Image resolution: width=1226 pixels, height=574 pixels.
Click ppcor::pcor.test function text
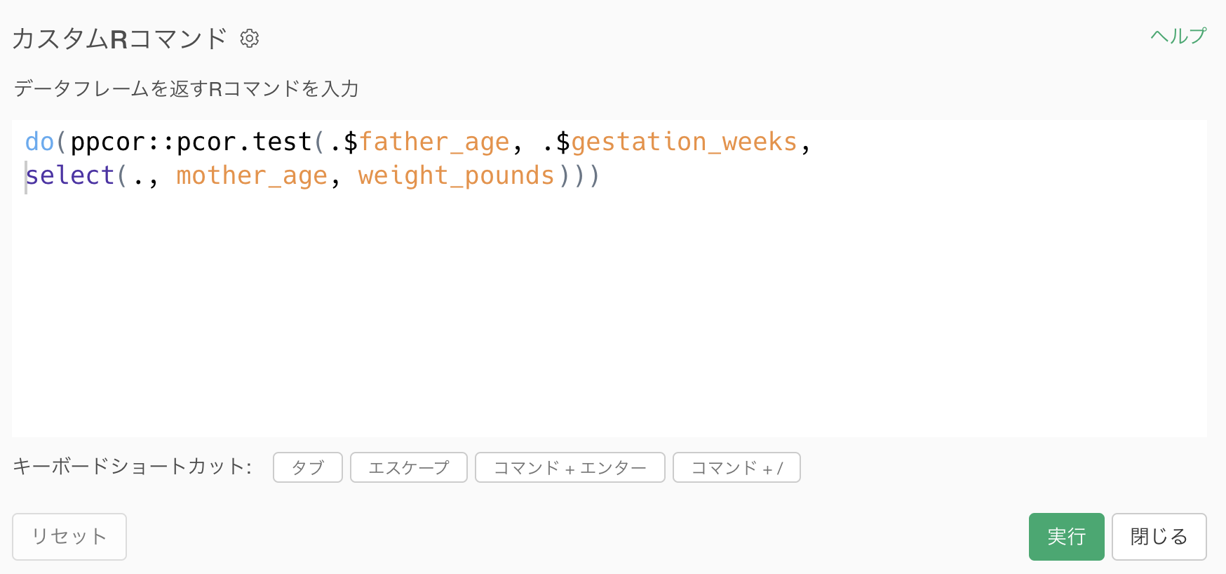191,142
